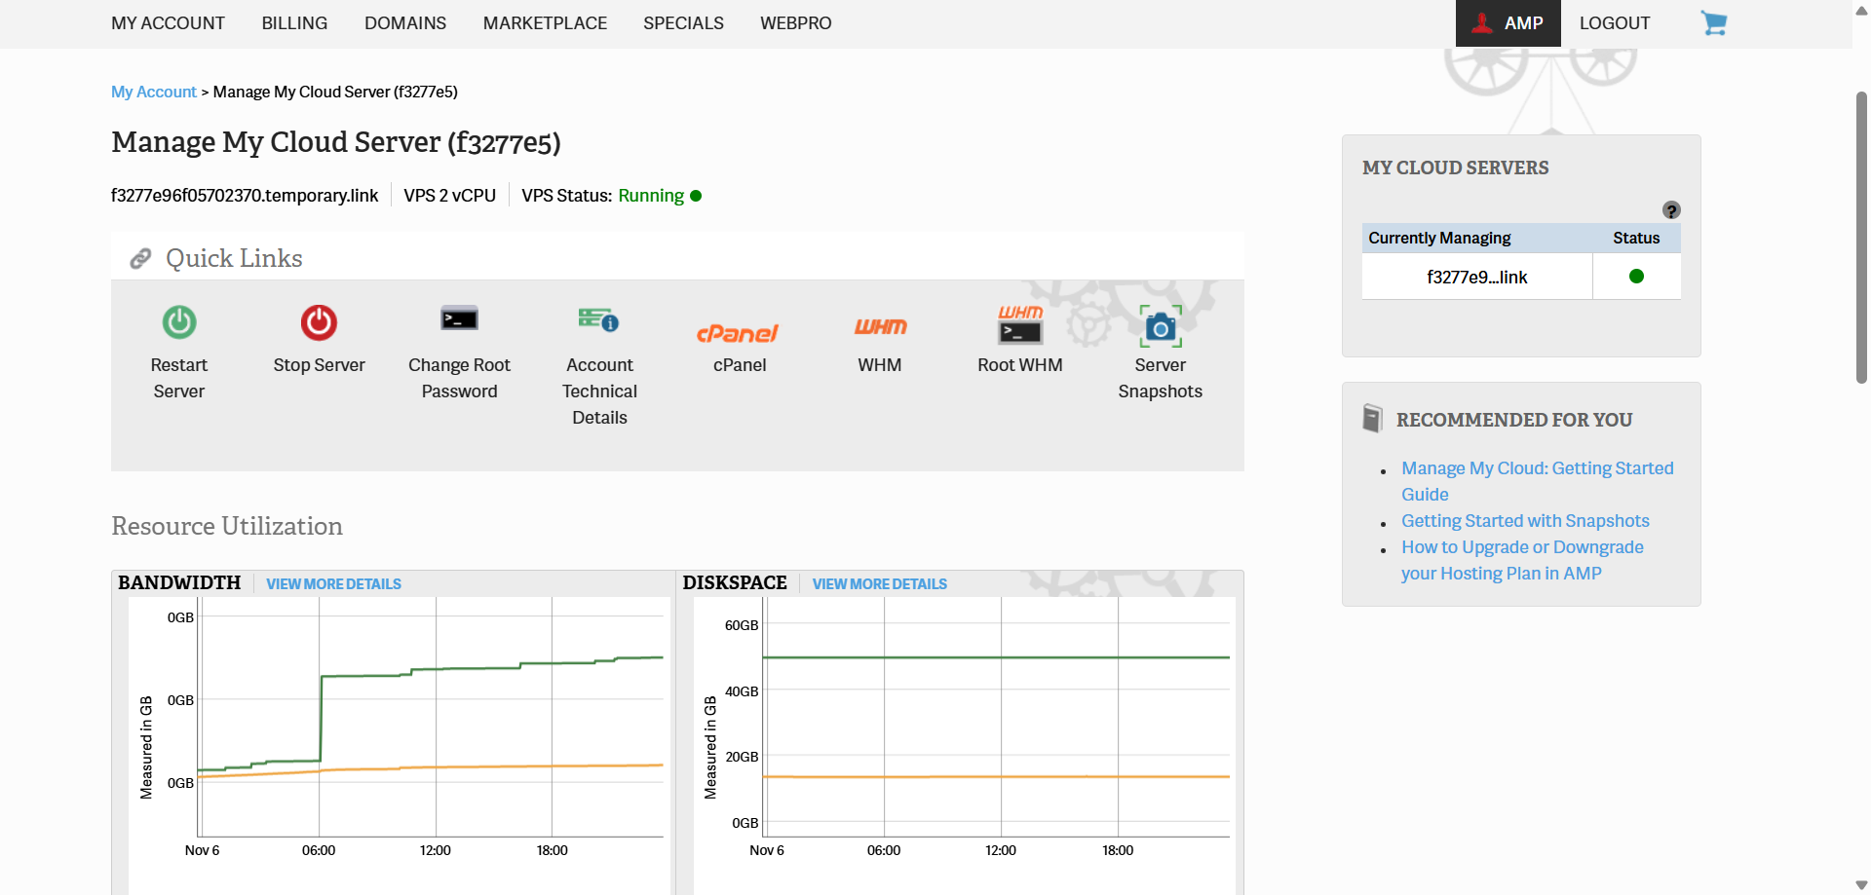1871x895 pixels.
Task: Click the Running status text
Action: (651, 196)
